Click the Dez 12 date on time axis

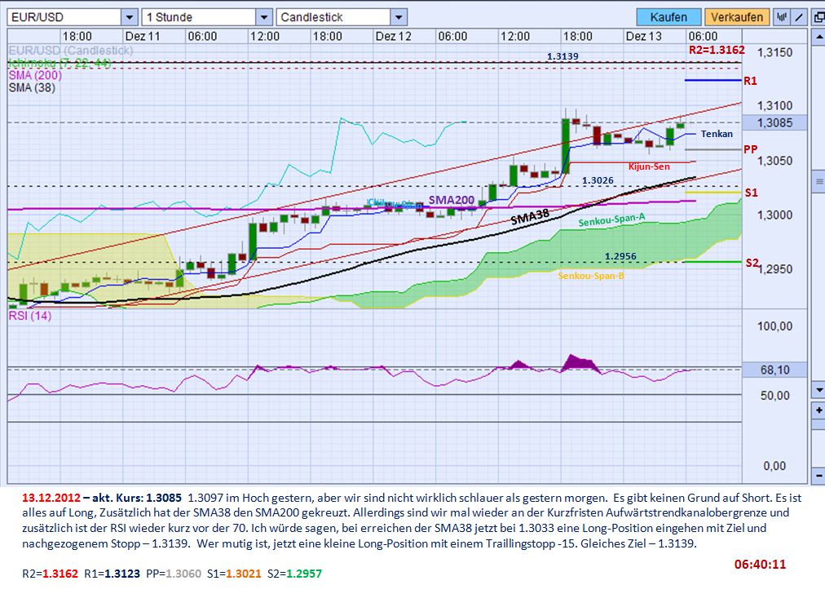(394, 37)
